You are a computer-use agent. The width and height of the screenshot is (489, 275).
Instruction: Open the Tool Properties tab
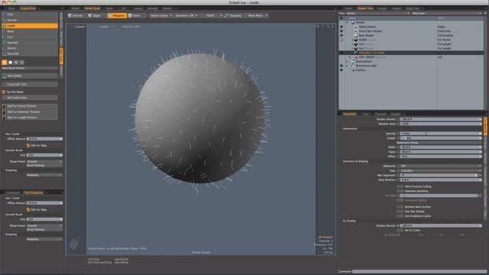(x=34, y=192)
